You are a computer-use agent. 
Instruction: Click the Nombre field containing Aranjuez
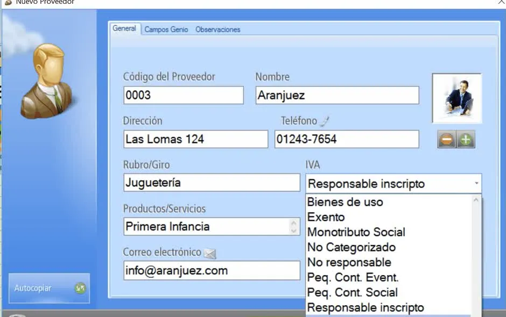(x=337, y=95)
